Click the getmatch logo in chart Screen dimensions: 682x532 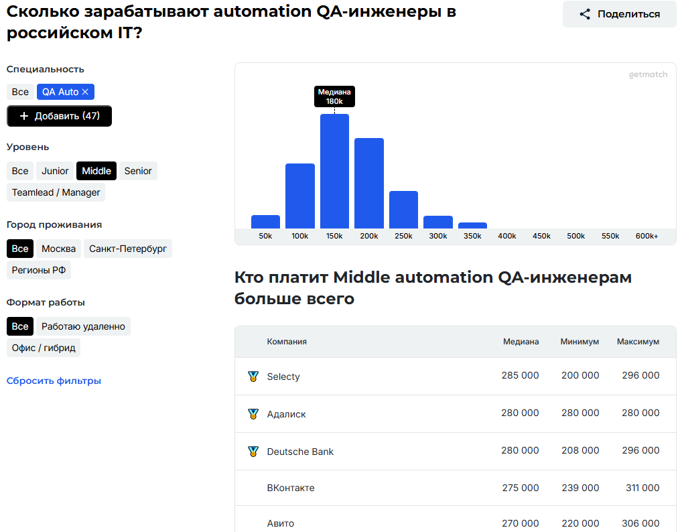click(x=647, y=75)
